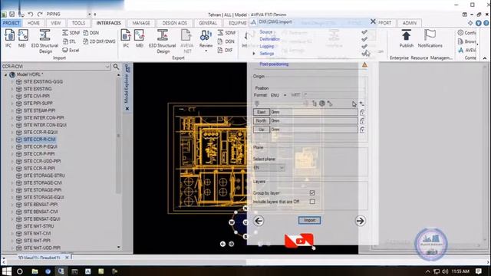Switch to the HOME tab
The image size is (491, 276).
tap(34, 23)
